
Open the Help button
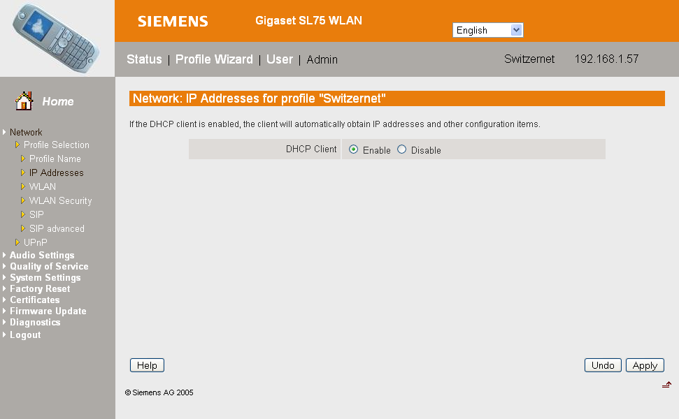[148, 365]
